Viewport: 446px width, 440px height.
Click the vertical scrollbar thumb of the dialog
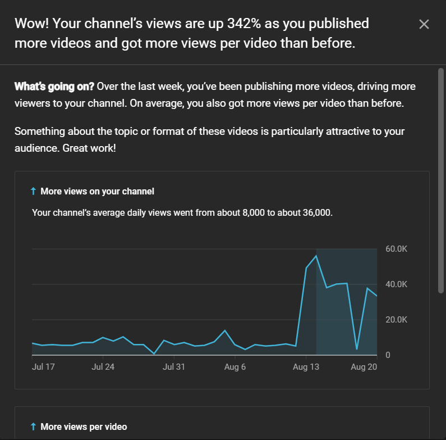point(441,180)
